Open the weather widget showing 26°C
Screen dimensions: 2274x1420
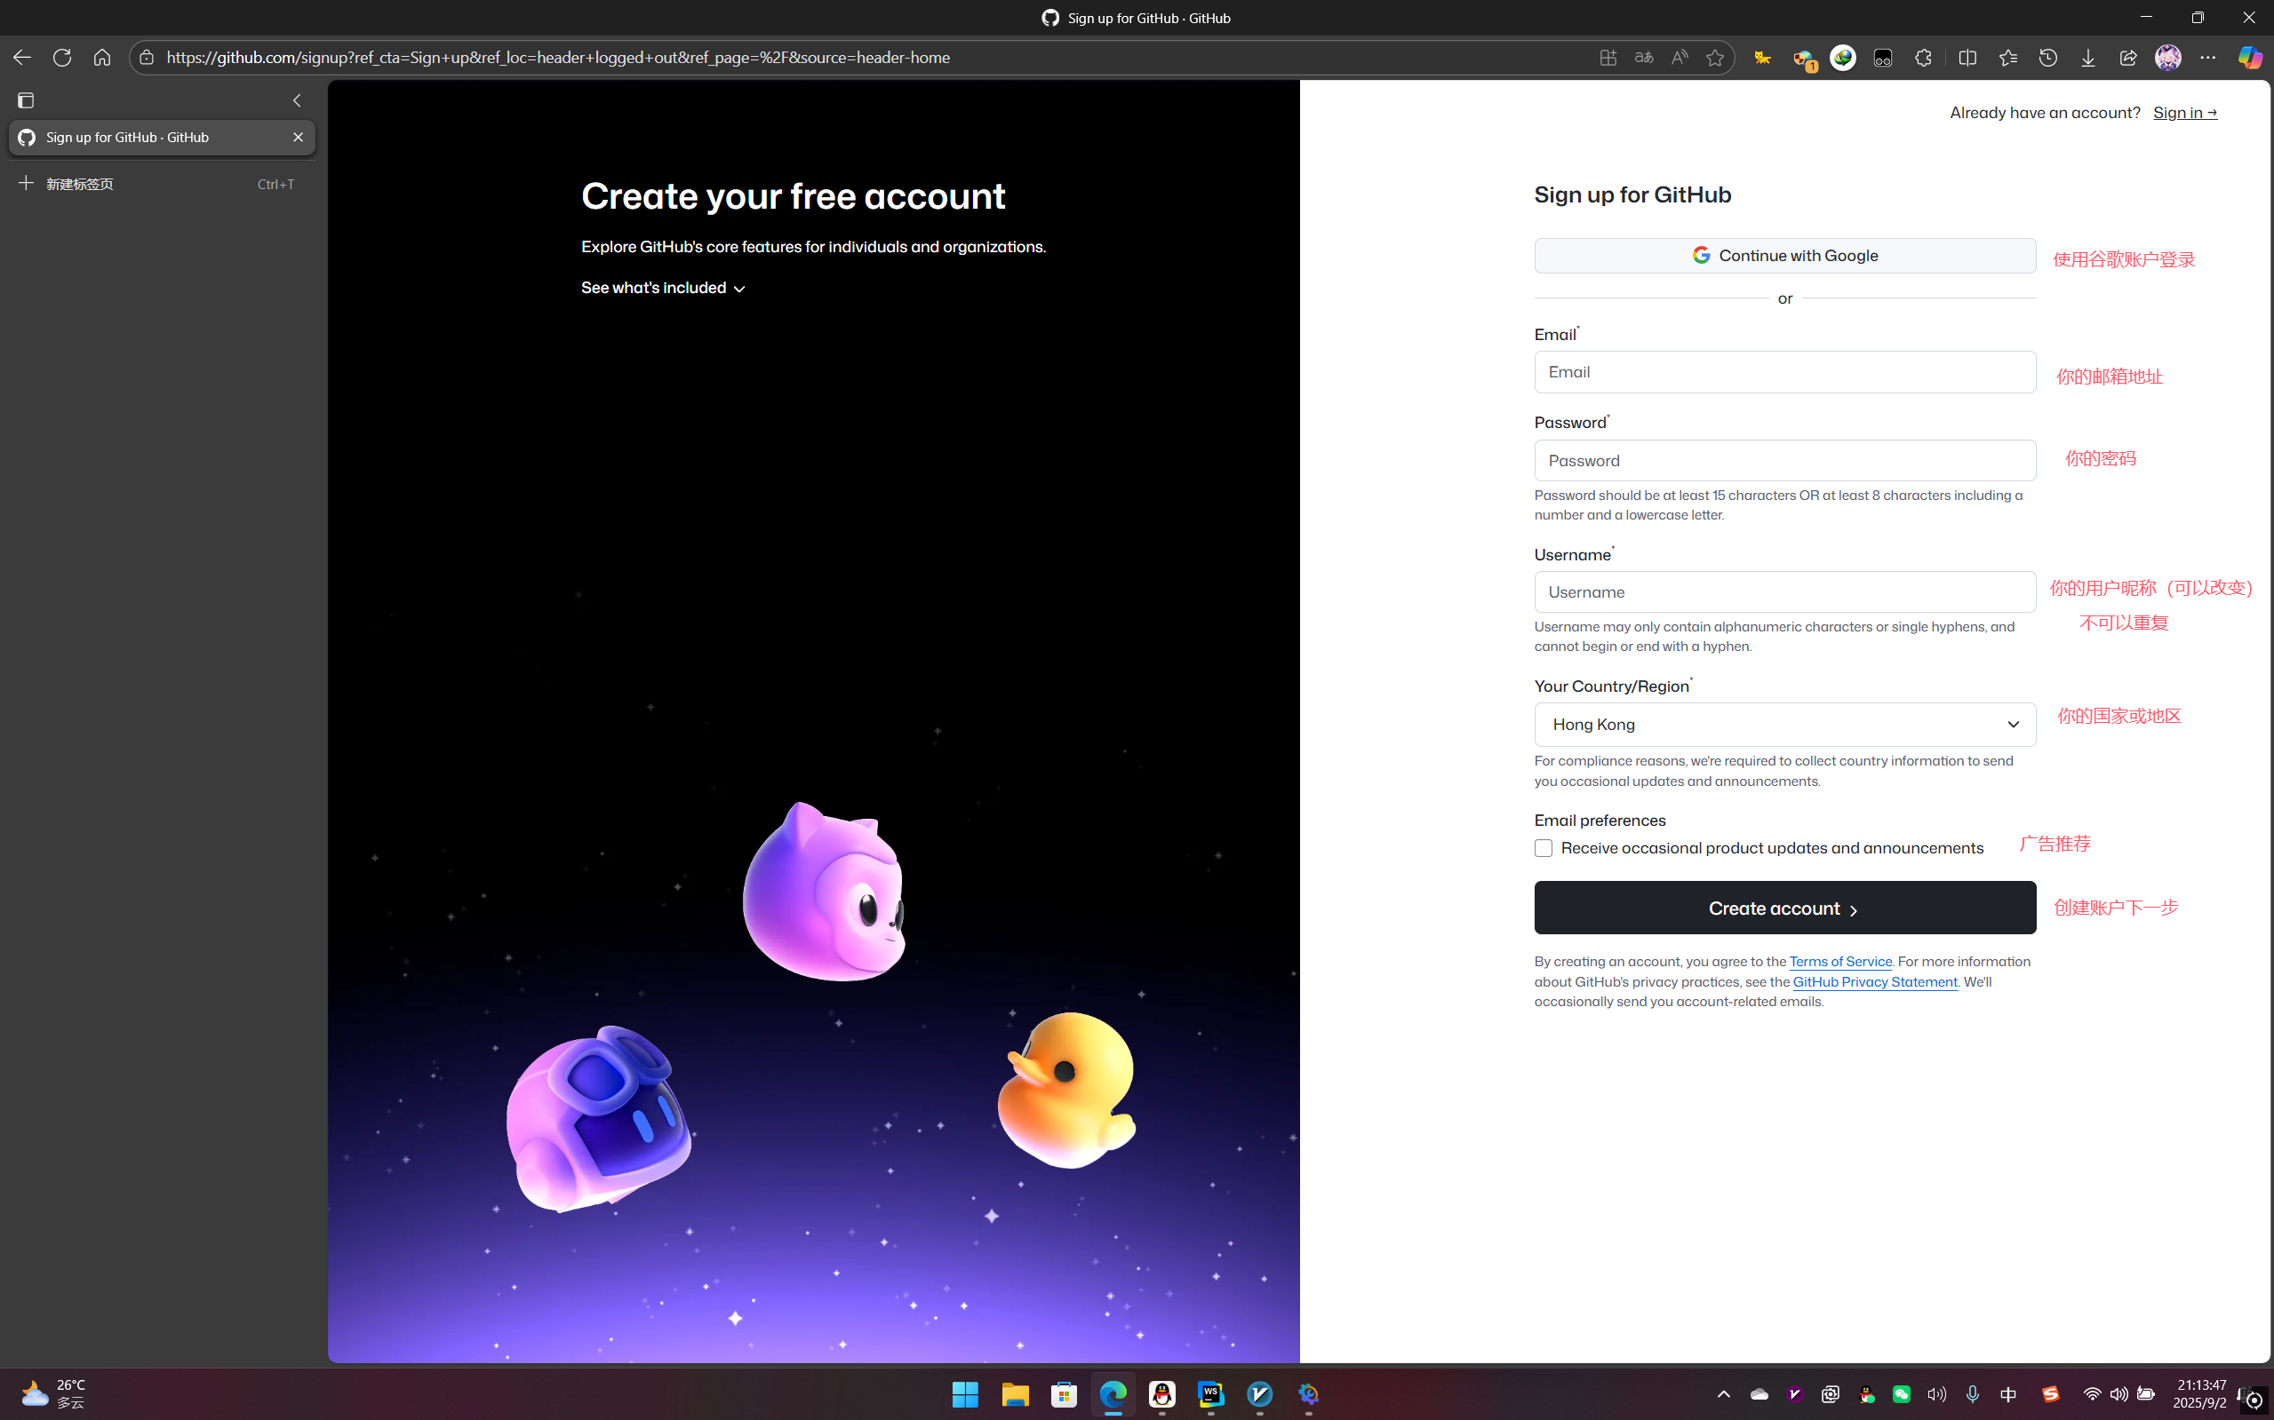tap(52, 1394)
